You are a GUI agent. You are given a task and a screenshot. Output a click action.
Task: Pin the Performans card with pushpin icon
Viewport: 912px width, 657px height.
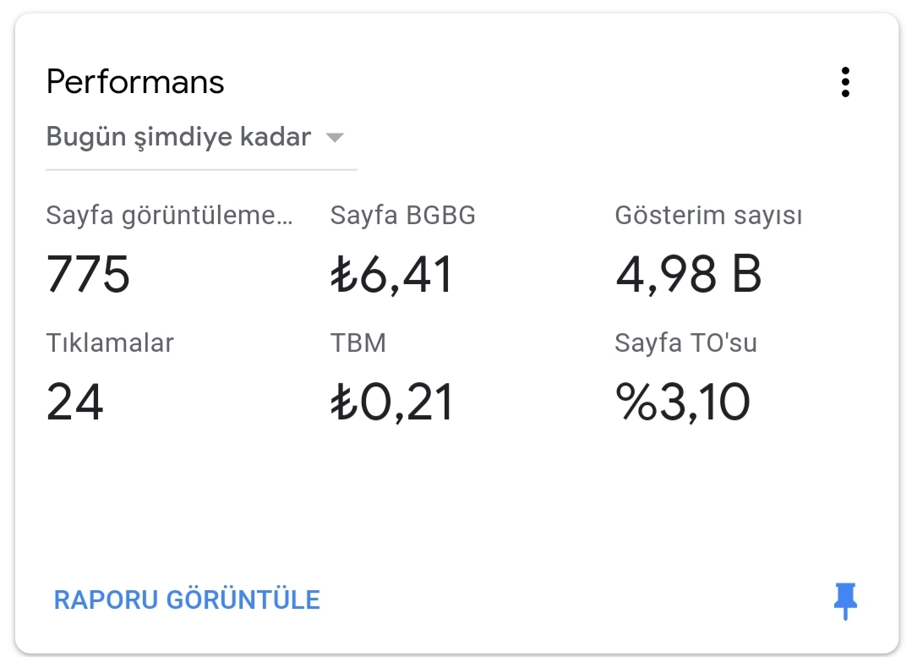(x=845, y=601)
